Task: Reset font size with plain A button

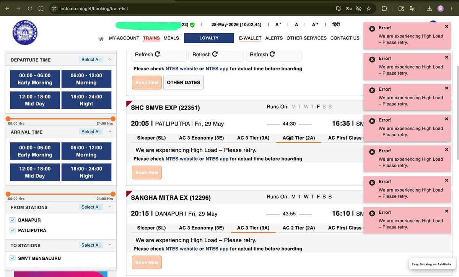Action: (x=296, y=24)
